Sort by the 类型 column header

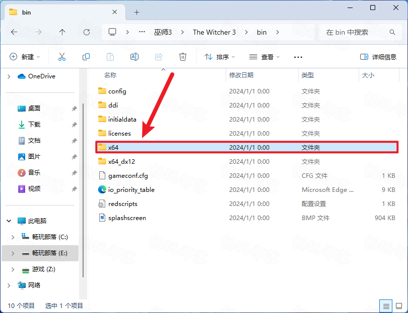point(308,75)
